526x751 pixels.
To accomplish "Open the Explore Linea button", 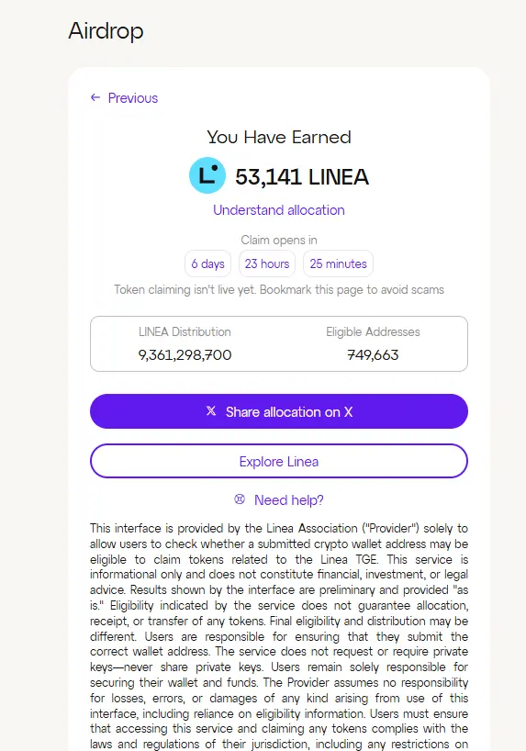I will [279, 461].
